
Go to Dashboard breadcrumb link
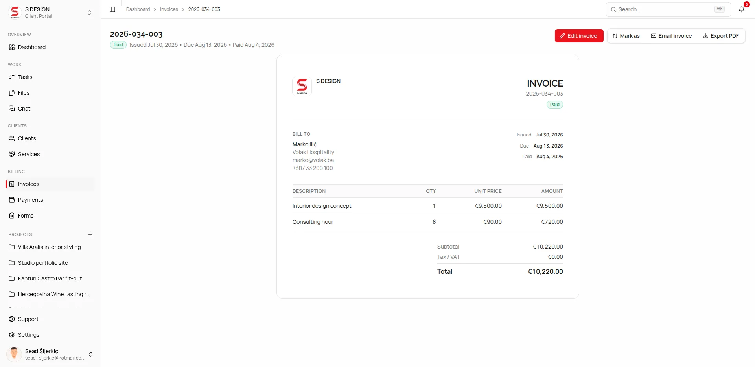[x=138, y=9]
